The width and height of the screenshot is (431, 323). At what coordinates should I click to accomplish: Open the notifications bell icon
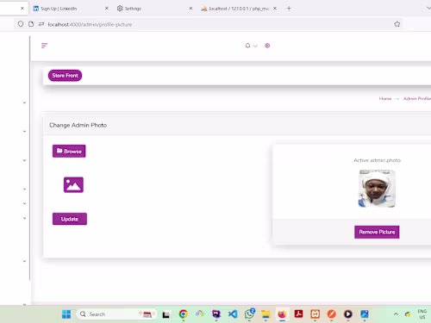pyautogui.click(x=247, y=46)
